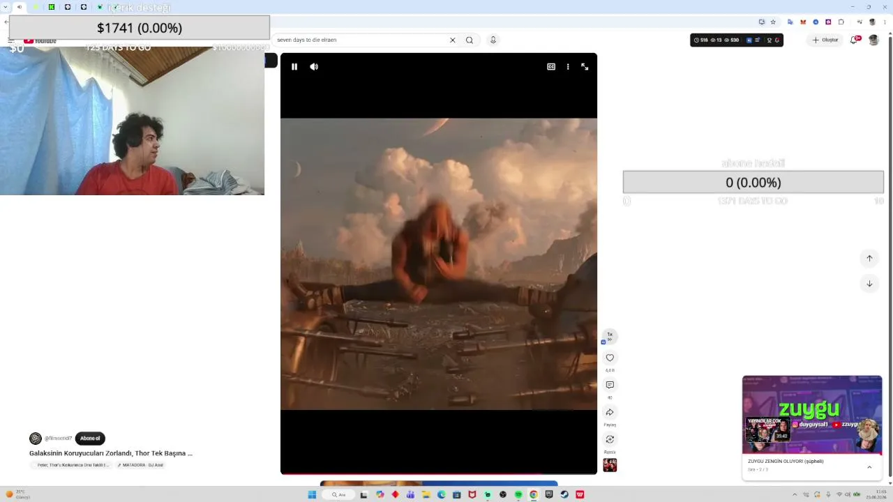
Task: Open the @filmsend7 channel avatar
Action: tap(36, 439)
